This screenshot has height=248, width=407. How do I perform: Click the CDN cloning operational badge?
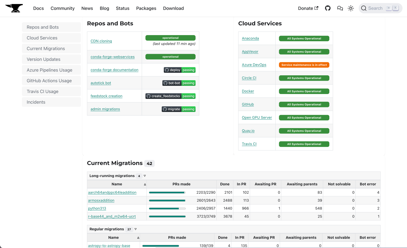170,38
